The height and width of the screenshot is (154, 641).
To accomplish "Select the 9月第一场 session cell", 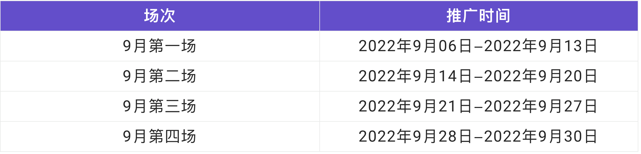I will pos(159,46).
